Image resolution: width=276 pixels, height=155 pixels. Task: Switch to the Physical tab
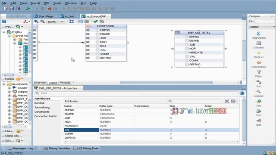(65, 83)
